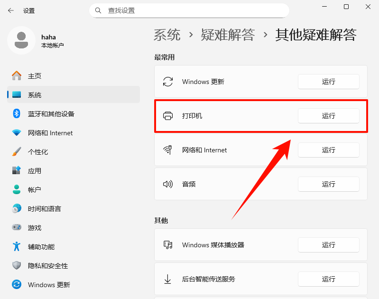
Task: Open 蓝牙和其他设备 settings
Action: click(x=74, y=114)
